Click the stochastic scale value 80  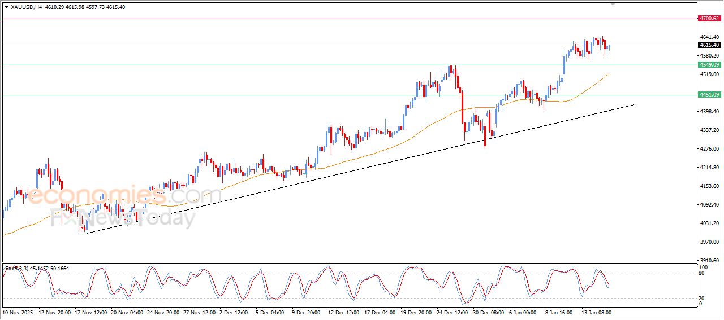pyautogui.click(x=702, y=273)
